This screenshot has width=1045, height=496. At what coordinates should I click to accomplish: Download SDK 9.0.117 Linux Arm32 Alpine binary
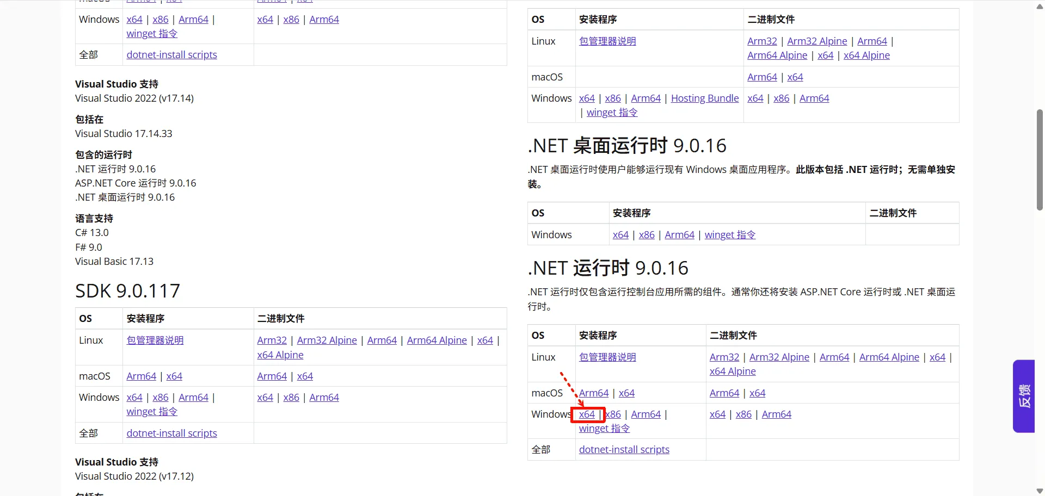click(327, 340)
